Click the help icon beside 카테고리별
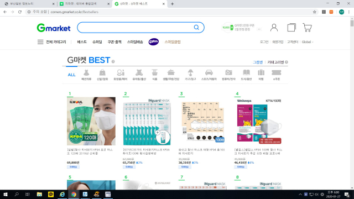The height and width of the screenshot is (199, 354). (287, 62)
